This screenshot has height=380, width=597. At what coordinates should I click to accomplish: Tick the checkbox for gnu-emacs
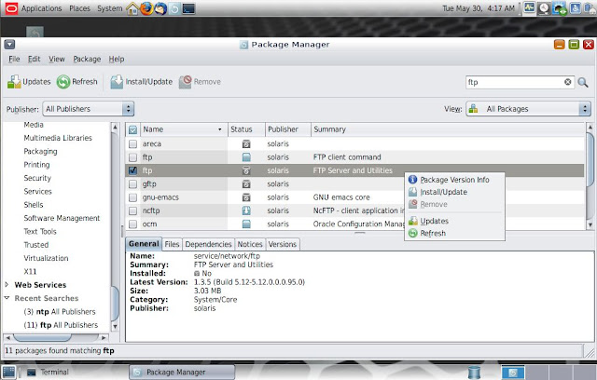coord(132,197)
